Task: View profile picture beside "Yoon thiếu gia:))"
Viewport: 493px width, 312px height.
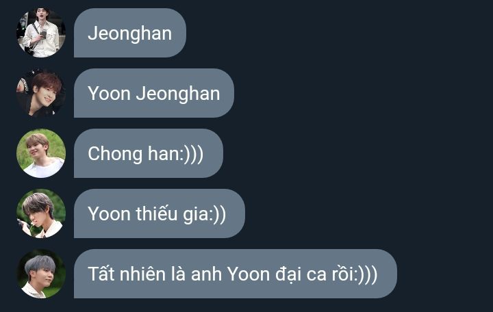Action: tap(41, 213)
